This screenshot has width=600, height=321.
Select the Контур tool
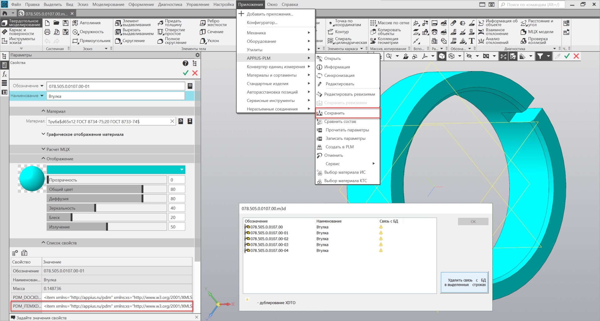coord(338,32)
